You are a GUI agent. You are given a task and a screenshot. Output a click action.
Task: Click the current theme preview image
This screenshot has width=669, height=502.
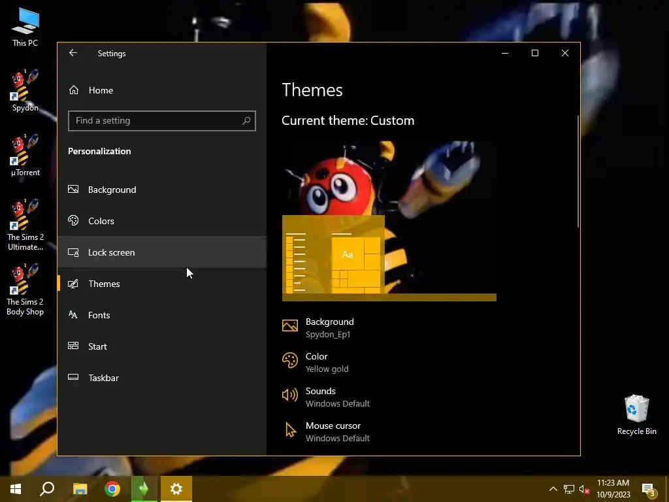(389, 221)
